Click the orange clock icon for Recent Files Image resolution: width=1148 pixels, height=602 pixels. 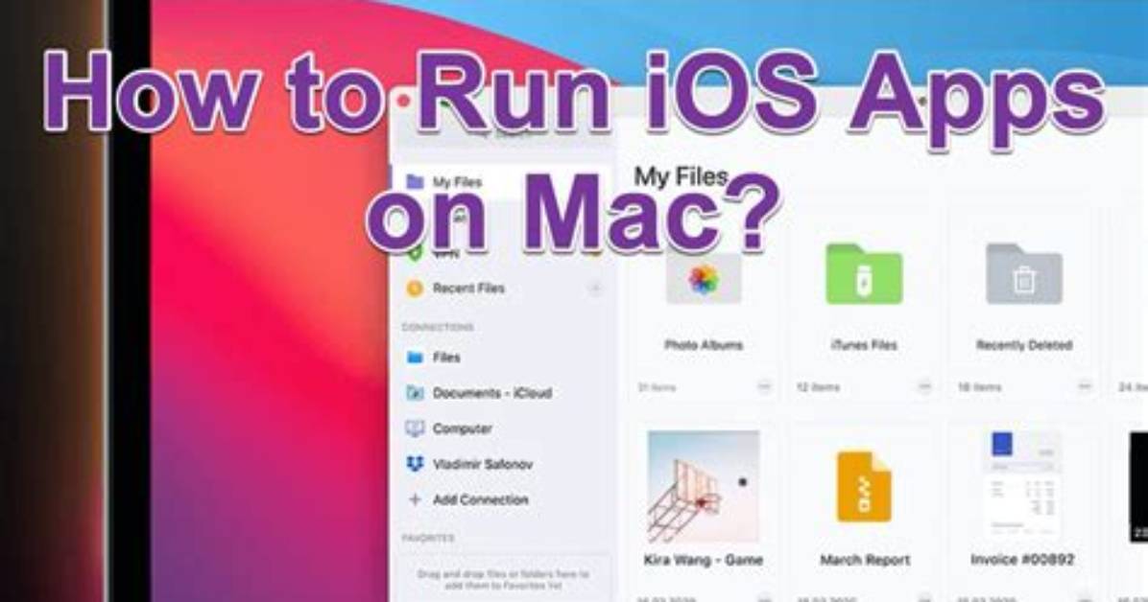[x=415, y=289]
